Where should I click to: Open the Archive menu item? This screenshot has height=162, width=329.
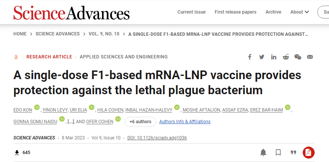pyautogui.click(x=273, y=12)
